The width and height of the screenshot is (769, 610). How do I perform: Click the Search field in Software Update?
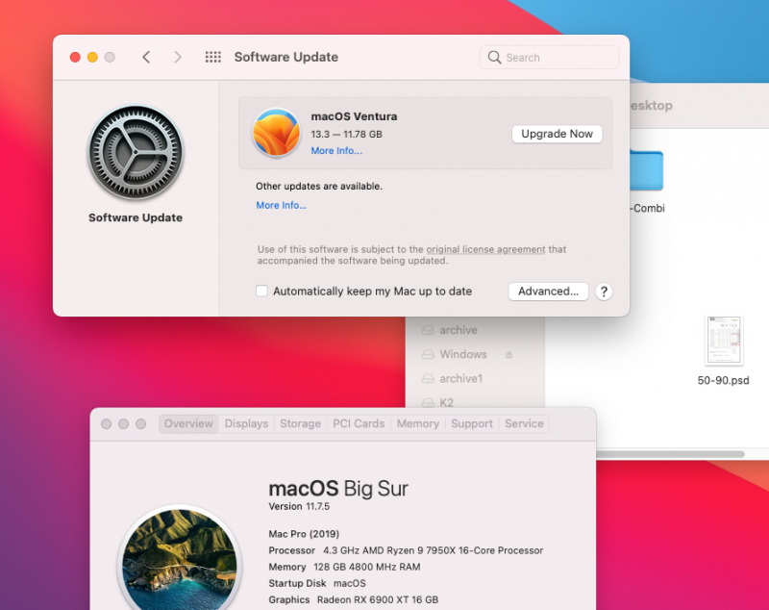549,58
